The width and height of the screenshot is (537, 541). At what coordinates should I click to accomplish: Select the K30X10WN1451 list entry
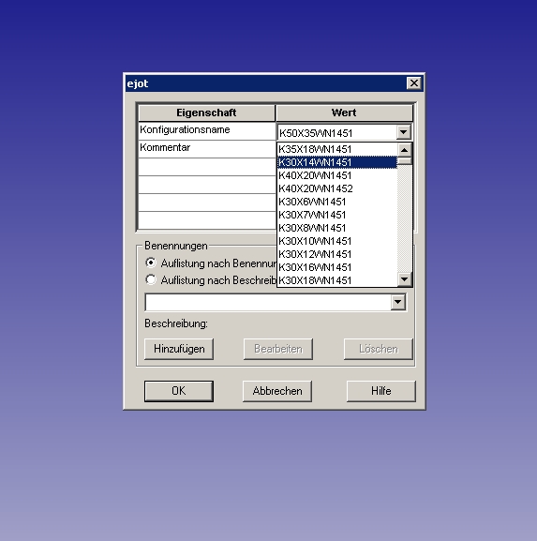click(x=337, y=241)
